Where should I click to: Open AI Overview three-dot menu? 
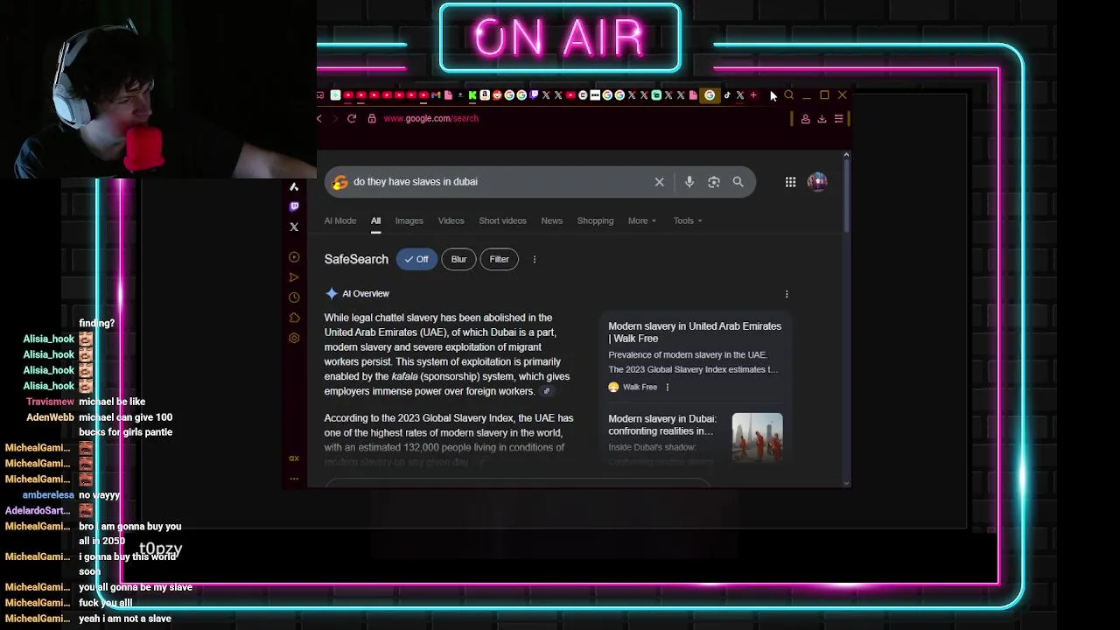[x=787, y=294]
